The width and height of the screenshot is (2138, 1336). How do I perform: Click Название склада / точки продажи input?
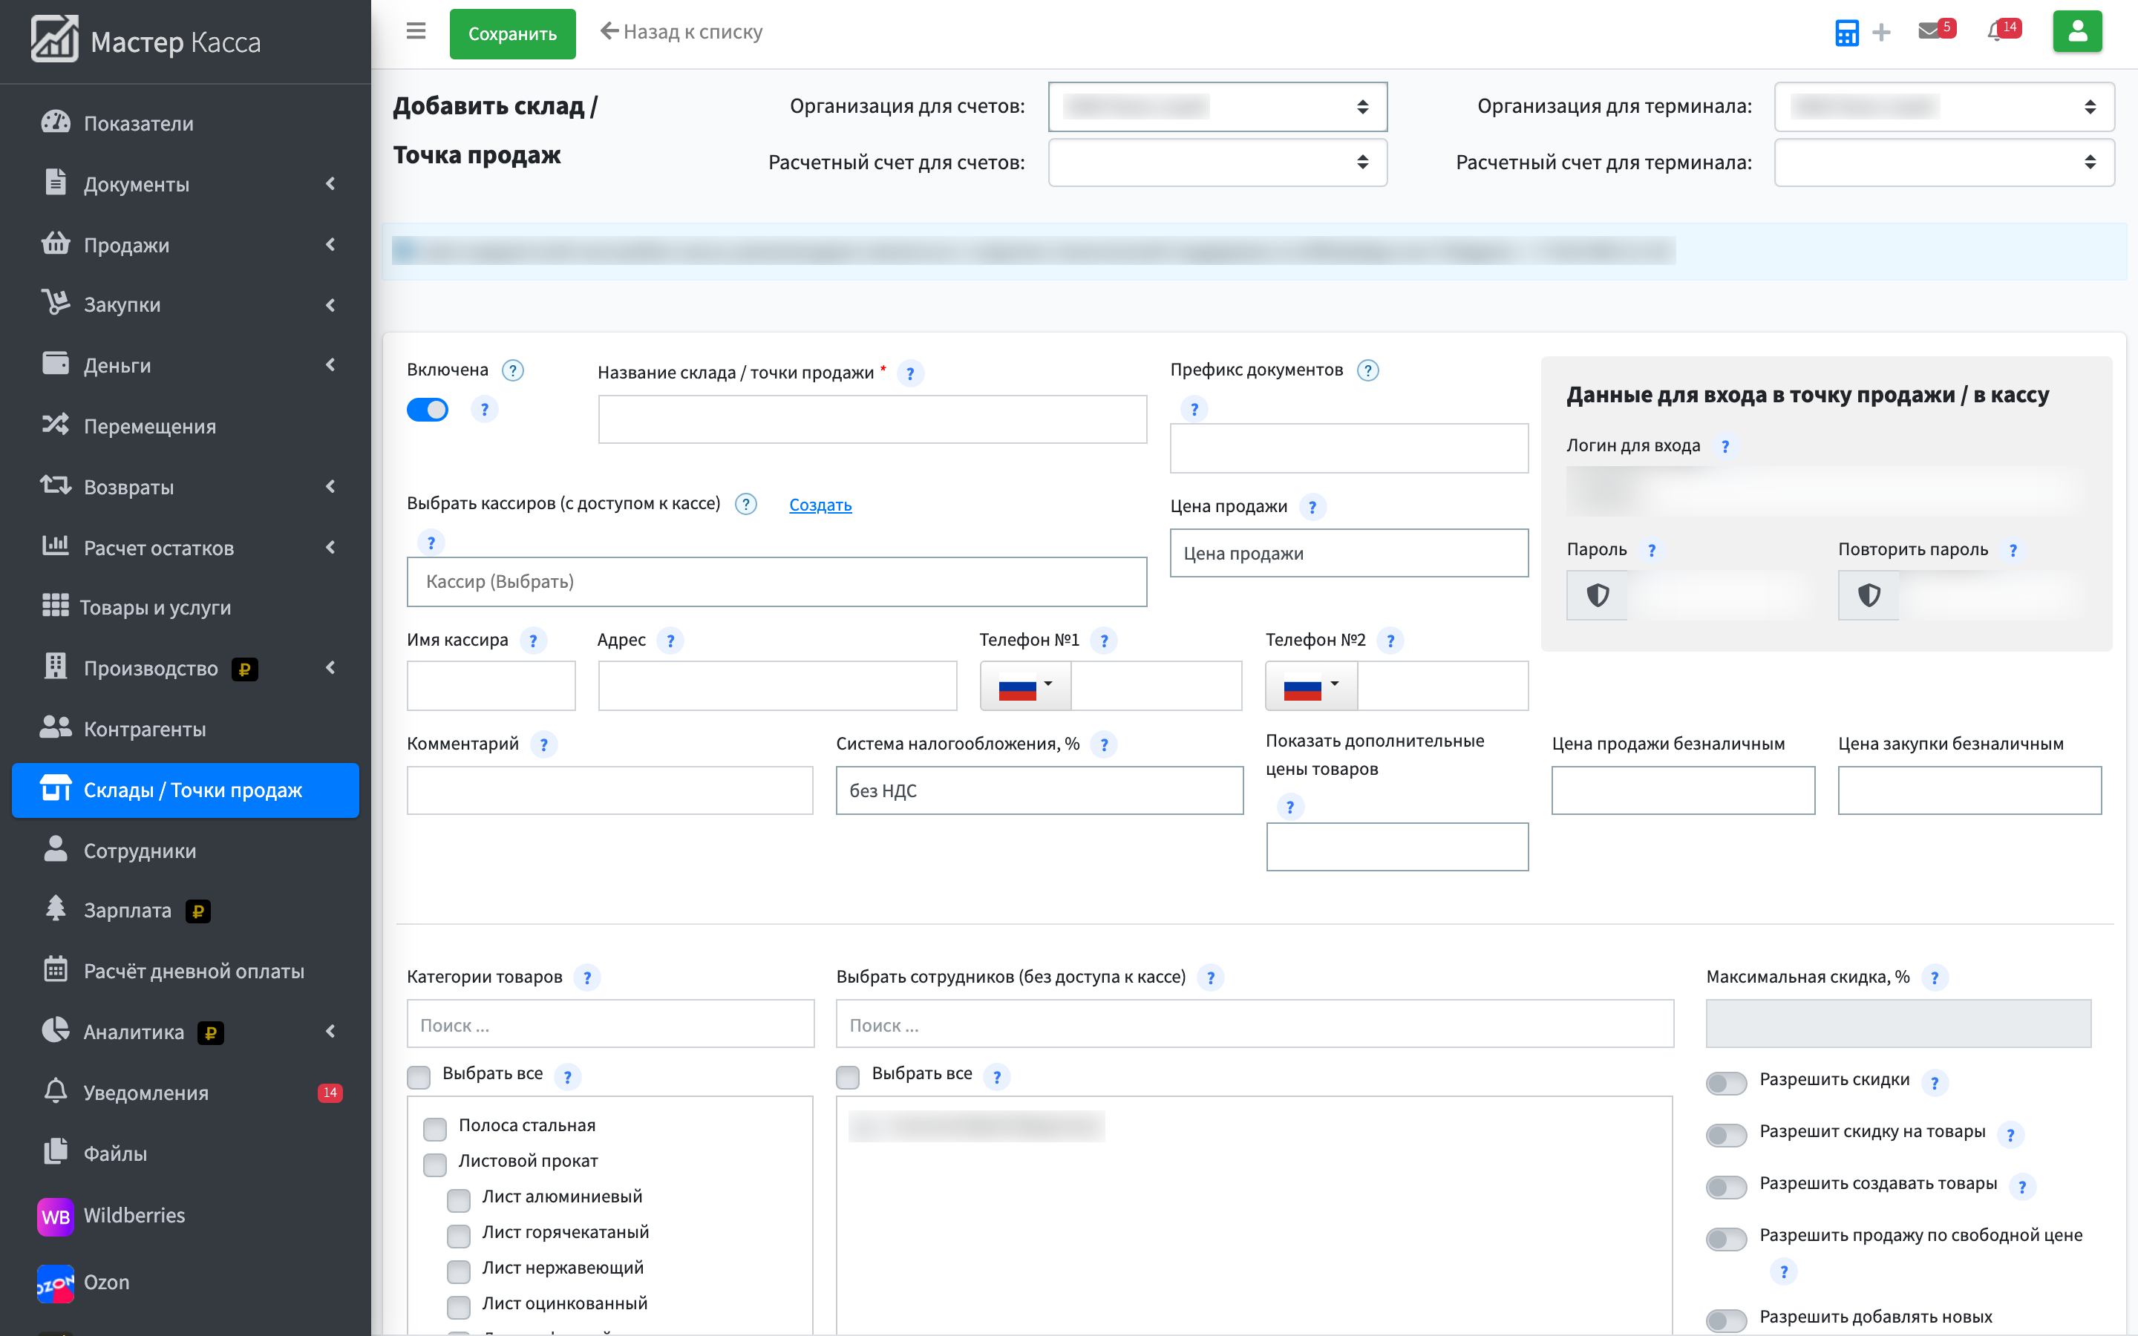coord(872,419)
